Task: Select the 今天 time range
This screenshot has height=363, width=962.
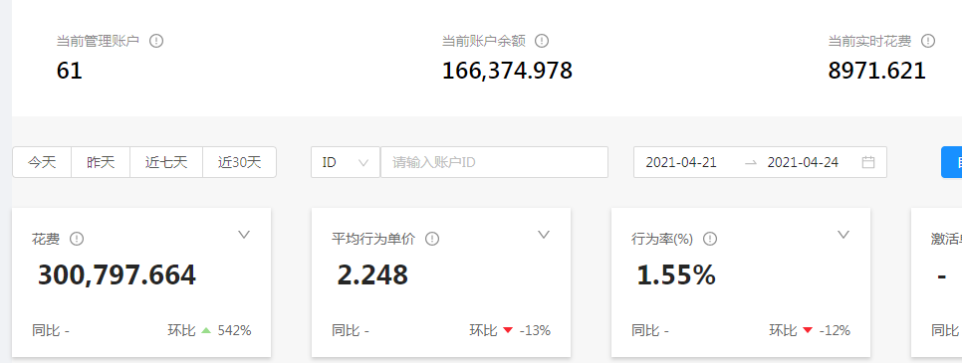Action: 43,162
